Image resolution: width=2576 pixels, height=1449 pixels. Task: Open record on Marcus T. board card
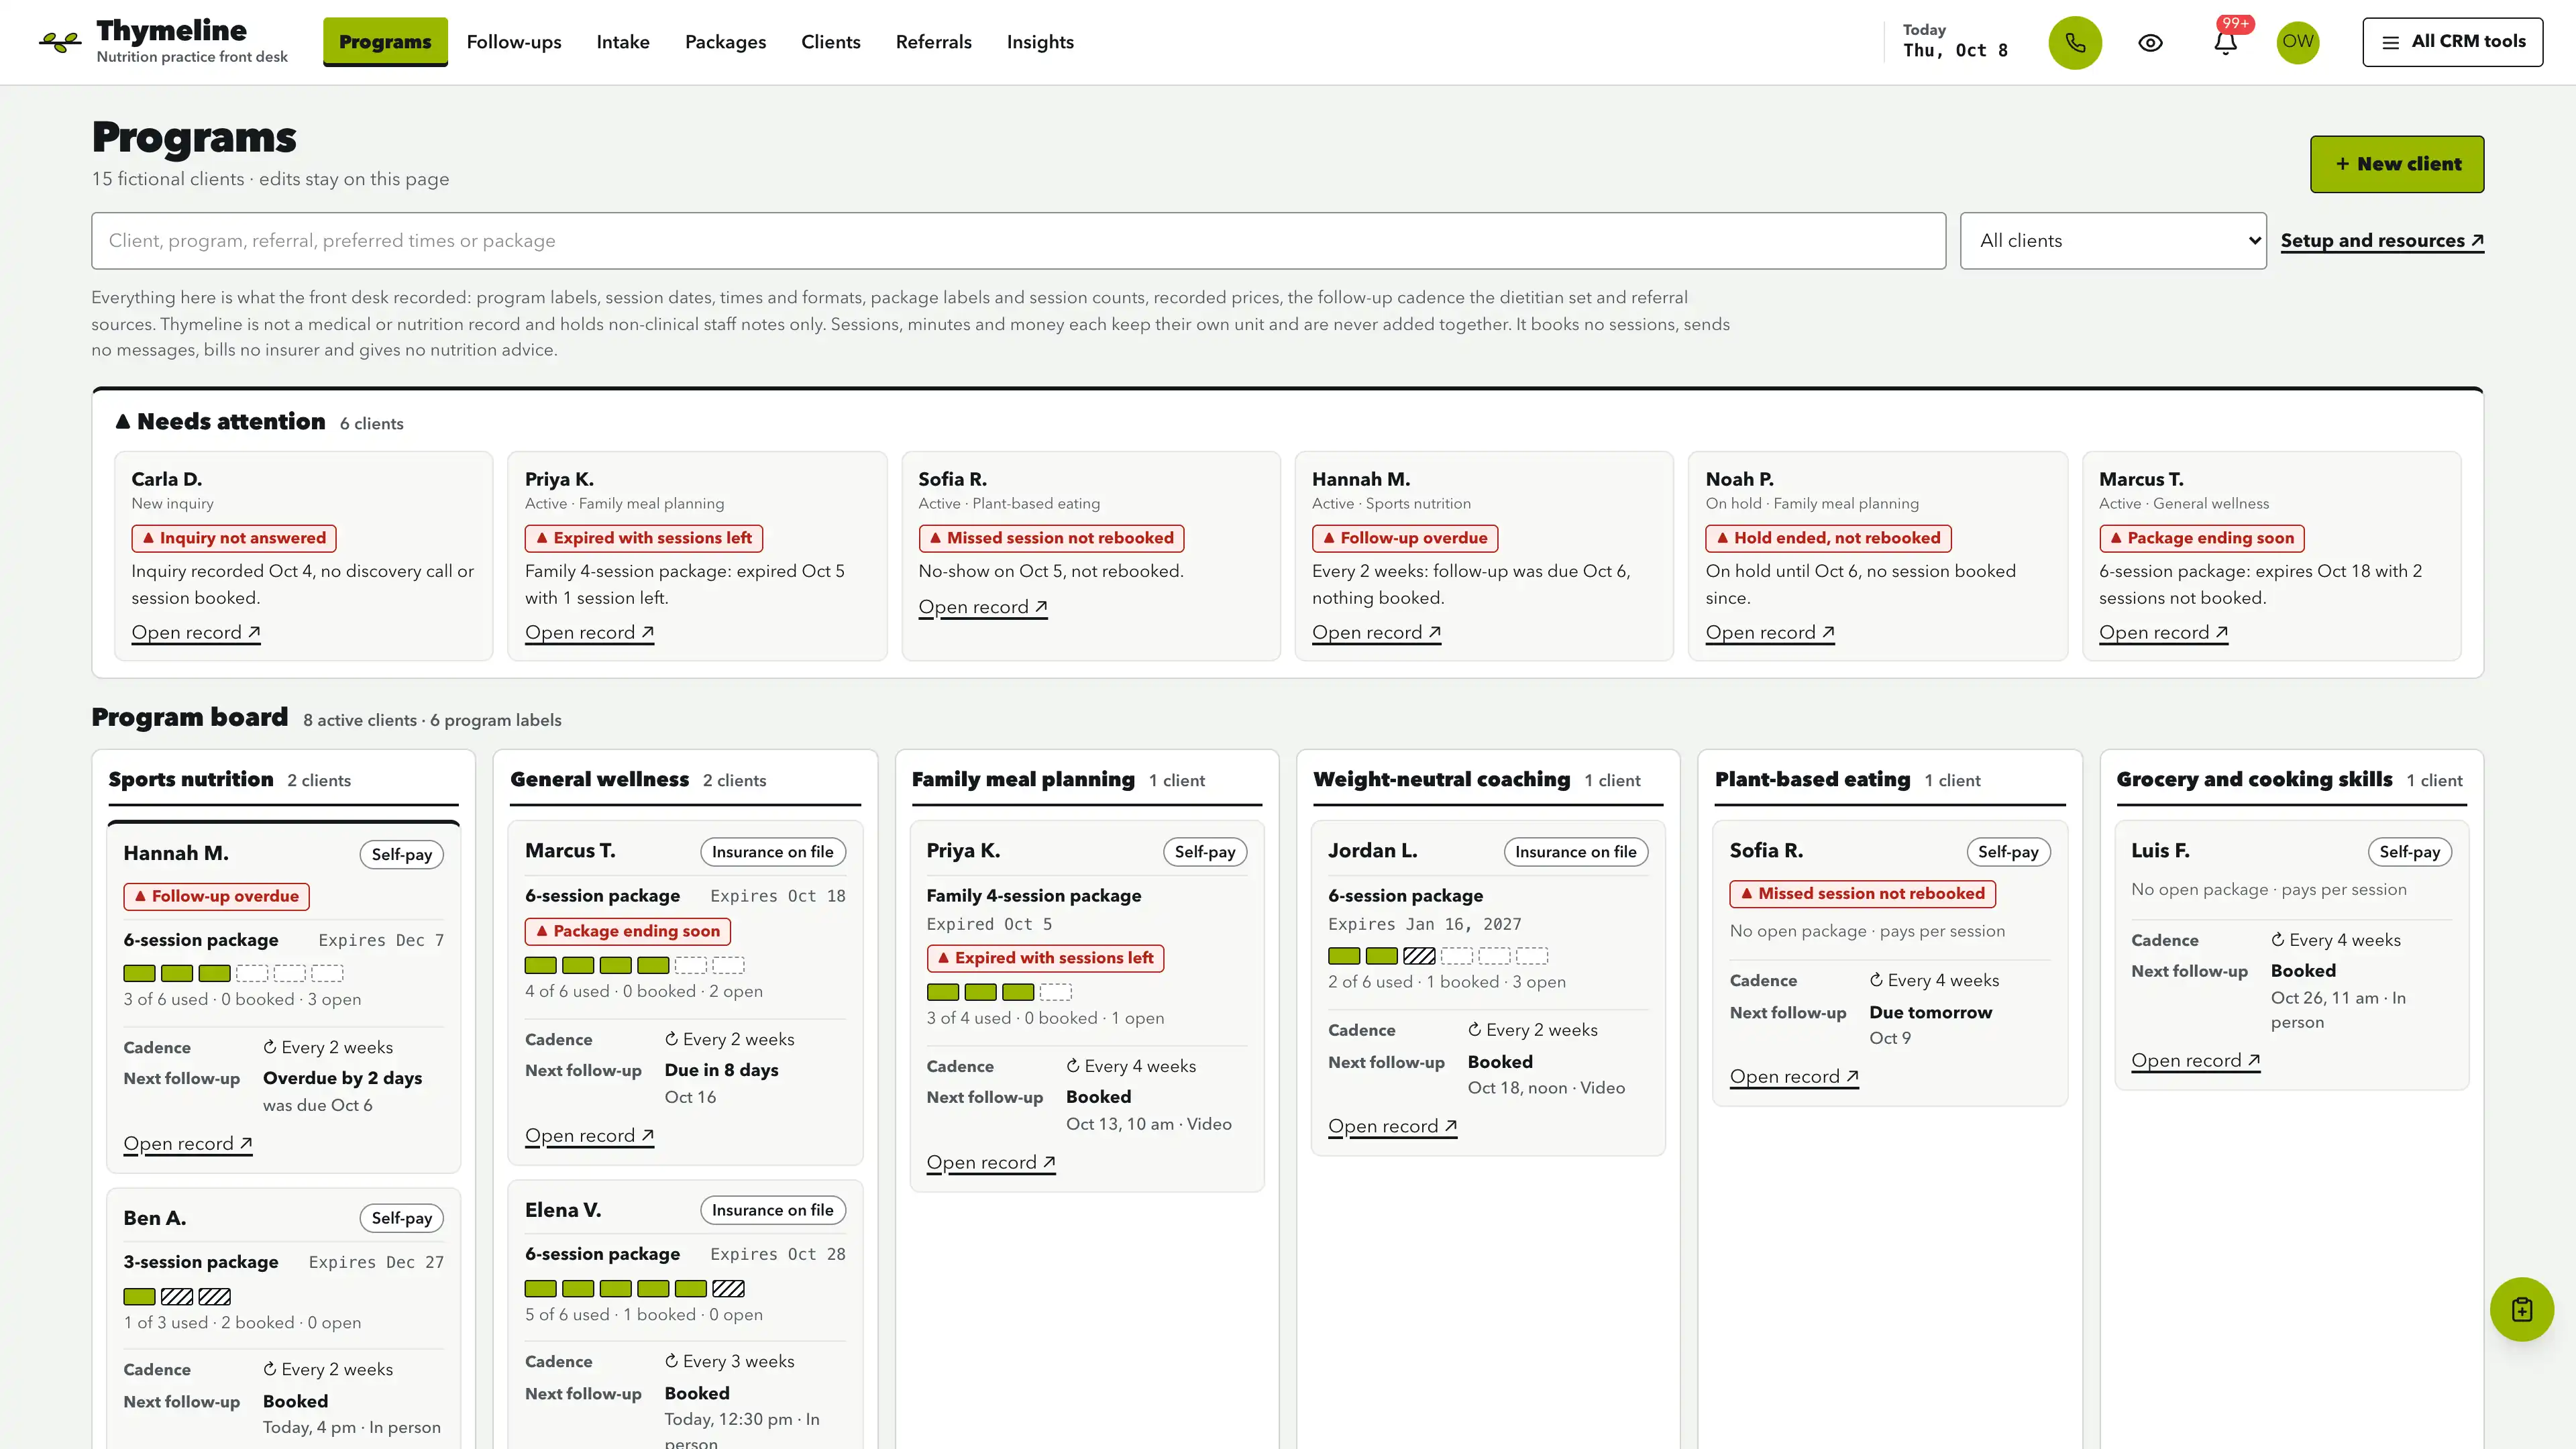(589, 1136)
